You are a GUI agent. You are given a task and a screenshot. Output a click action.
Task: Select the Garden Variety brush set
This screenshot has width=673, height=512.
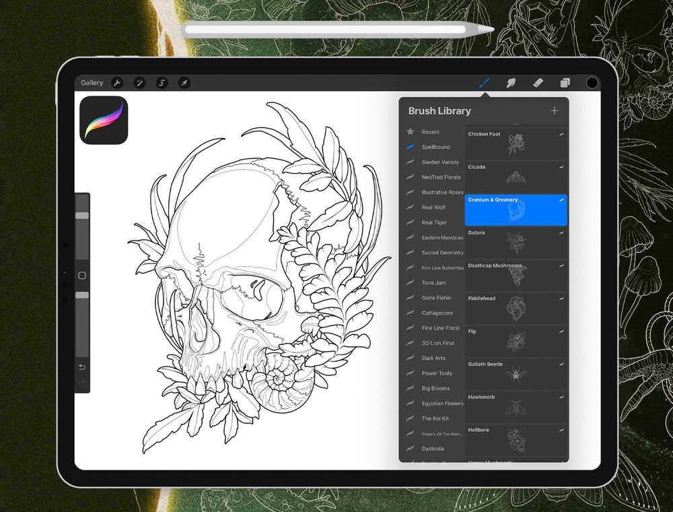440,162
